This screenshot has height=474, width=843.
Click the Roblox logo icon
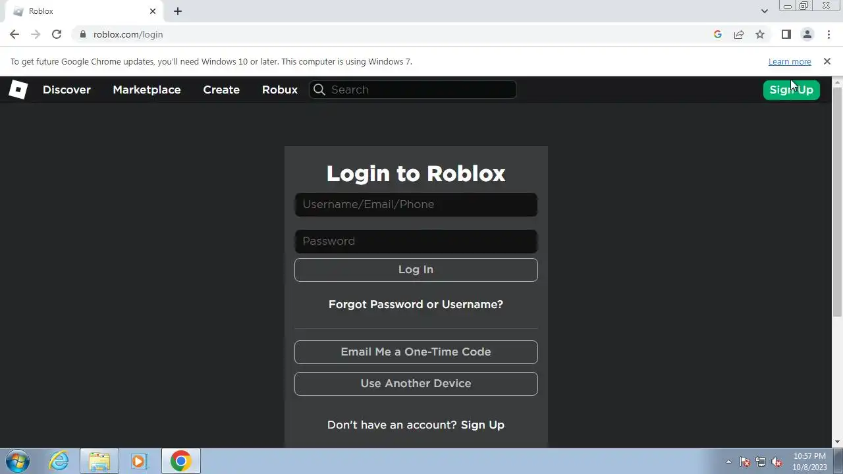pyautogui.click(x=18, y=90)
